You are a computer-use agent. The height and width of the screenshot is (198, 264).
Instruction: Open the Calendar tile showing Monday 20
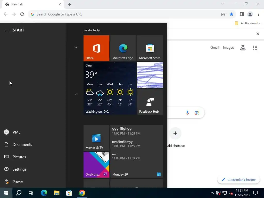pyautogui.click(x=137, y=151)
